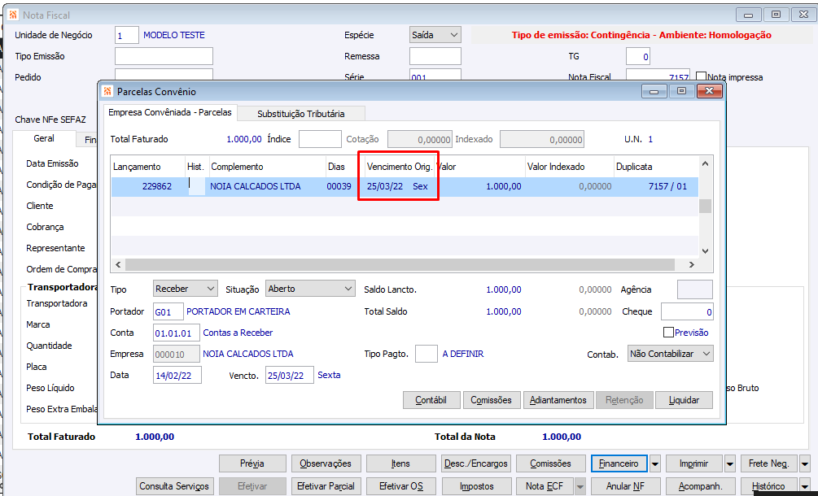Click the table scroll right arrow

(x=692, y=265)
